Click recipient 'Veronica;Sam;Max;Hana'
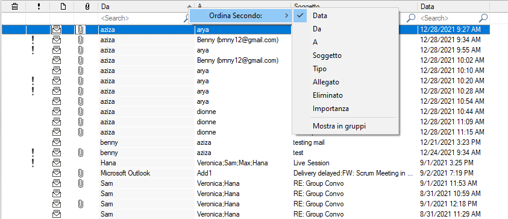 [232, 162]
